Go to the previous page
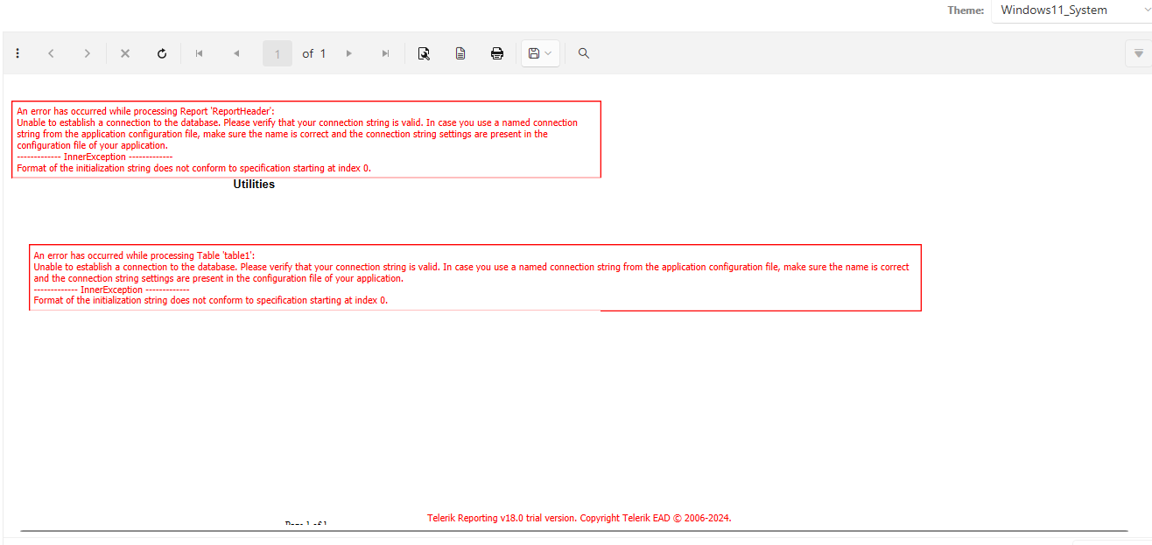The width and height of the screenshot is (1152, 545). pyautogui.click(x=236, y=53)
